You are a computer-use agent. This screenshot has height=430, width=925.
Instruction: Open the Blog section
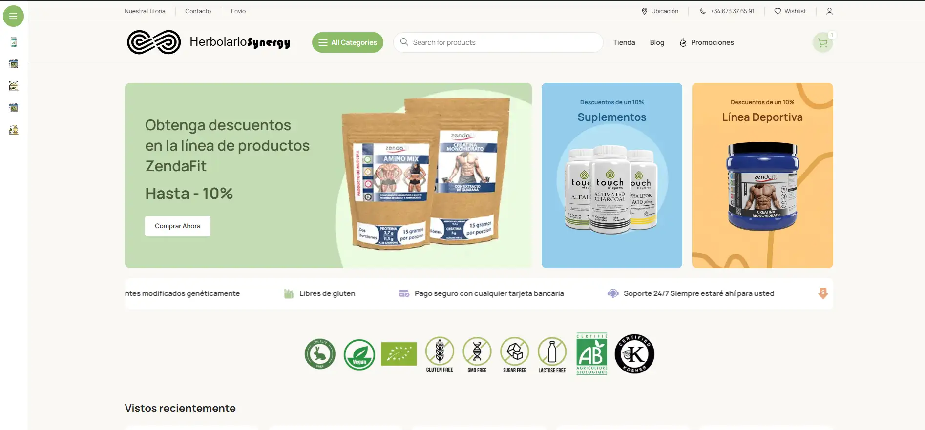pyautogui.click(x=657, y=42)
